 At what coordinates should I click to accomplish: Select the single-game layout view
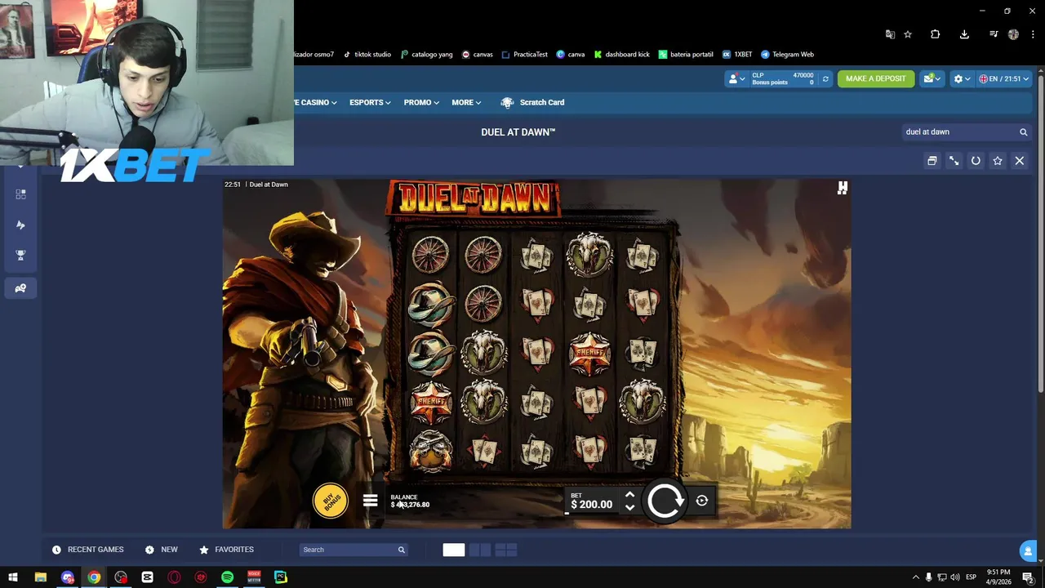click(454, 550)
